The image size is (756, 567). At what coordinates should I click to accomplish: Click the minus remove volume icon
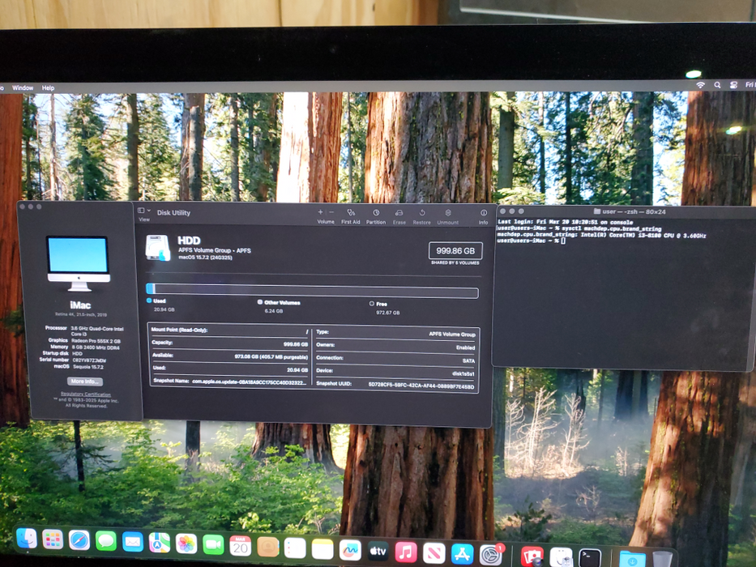coord(331,212)
